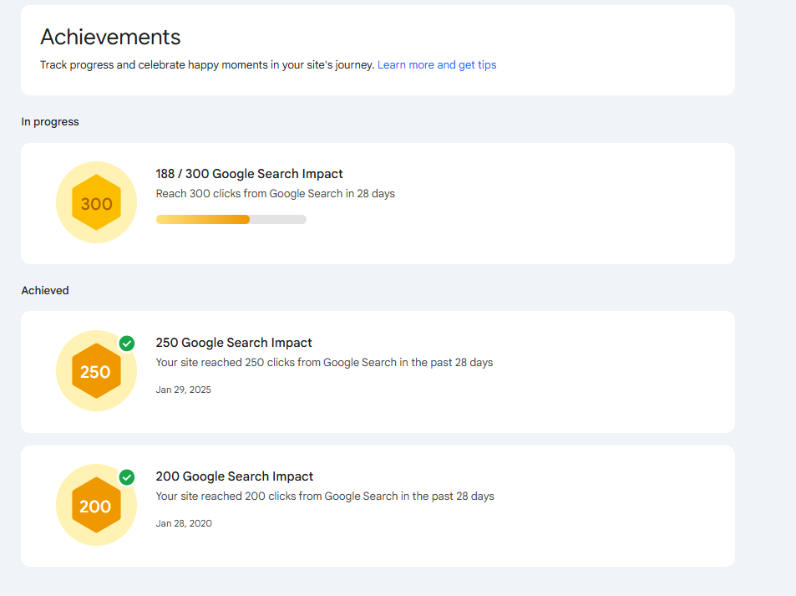This screenshot has width=796, height=596.
Task: Click the 250 hexagon badge icon
Action: tap(96, 371)
